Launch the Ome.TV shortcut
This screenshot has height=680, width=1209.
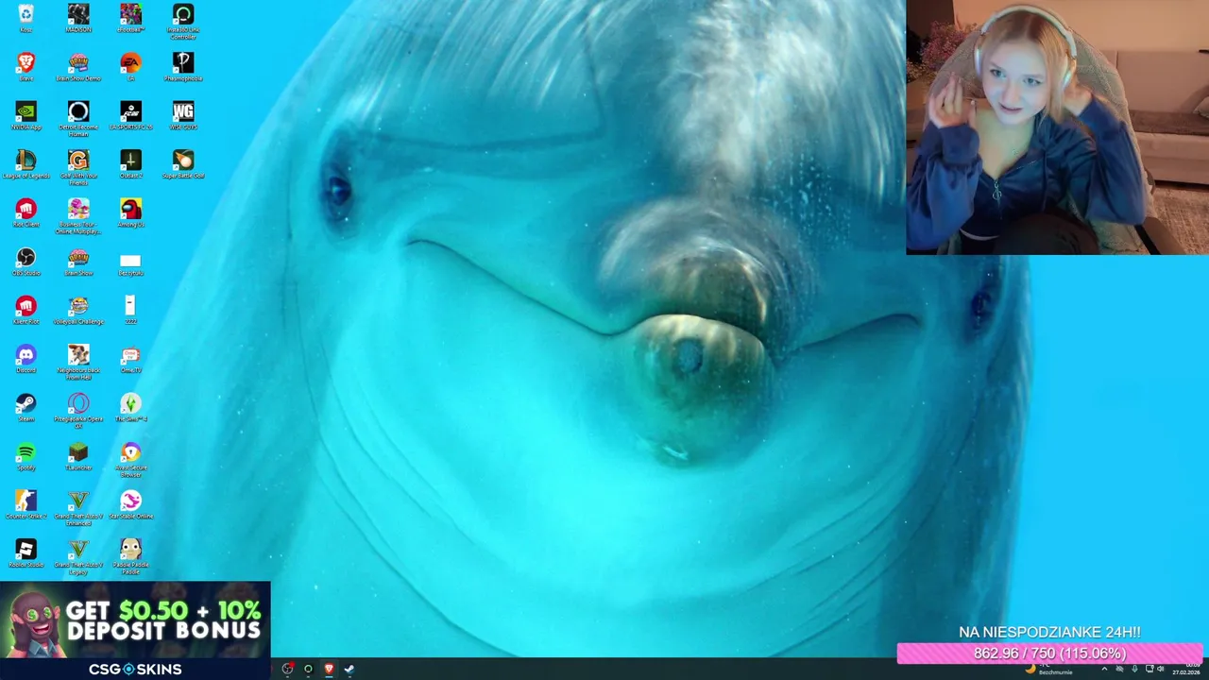130,359
